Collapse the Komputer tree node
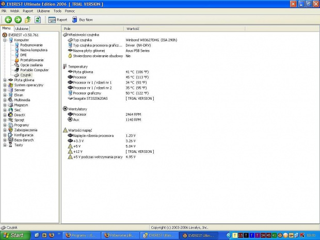 pos(5,40)
